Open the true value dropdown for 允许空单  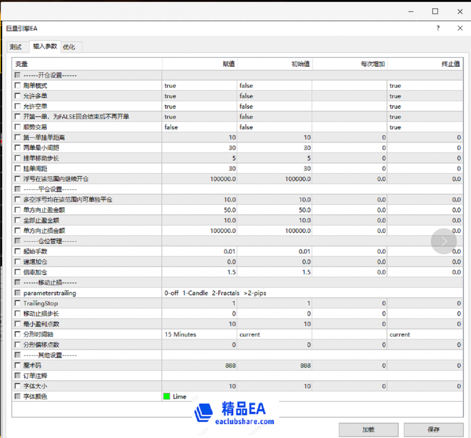click(x=198, y=106)
